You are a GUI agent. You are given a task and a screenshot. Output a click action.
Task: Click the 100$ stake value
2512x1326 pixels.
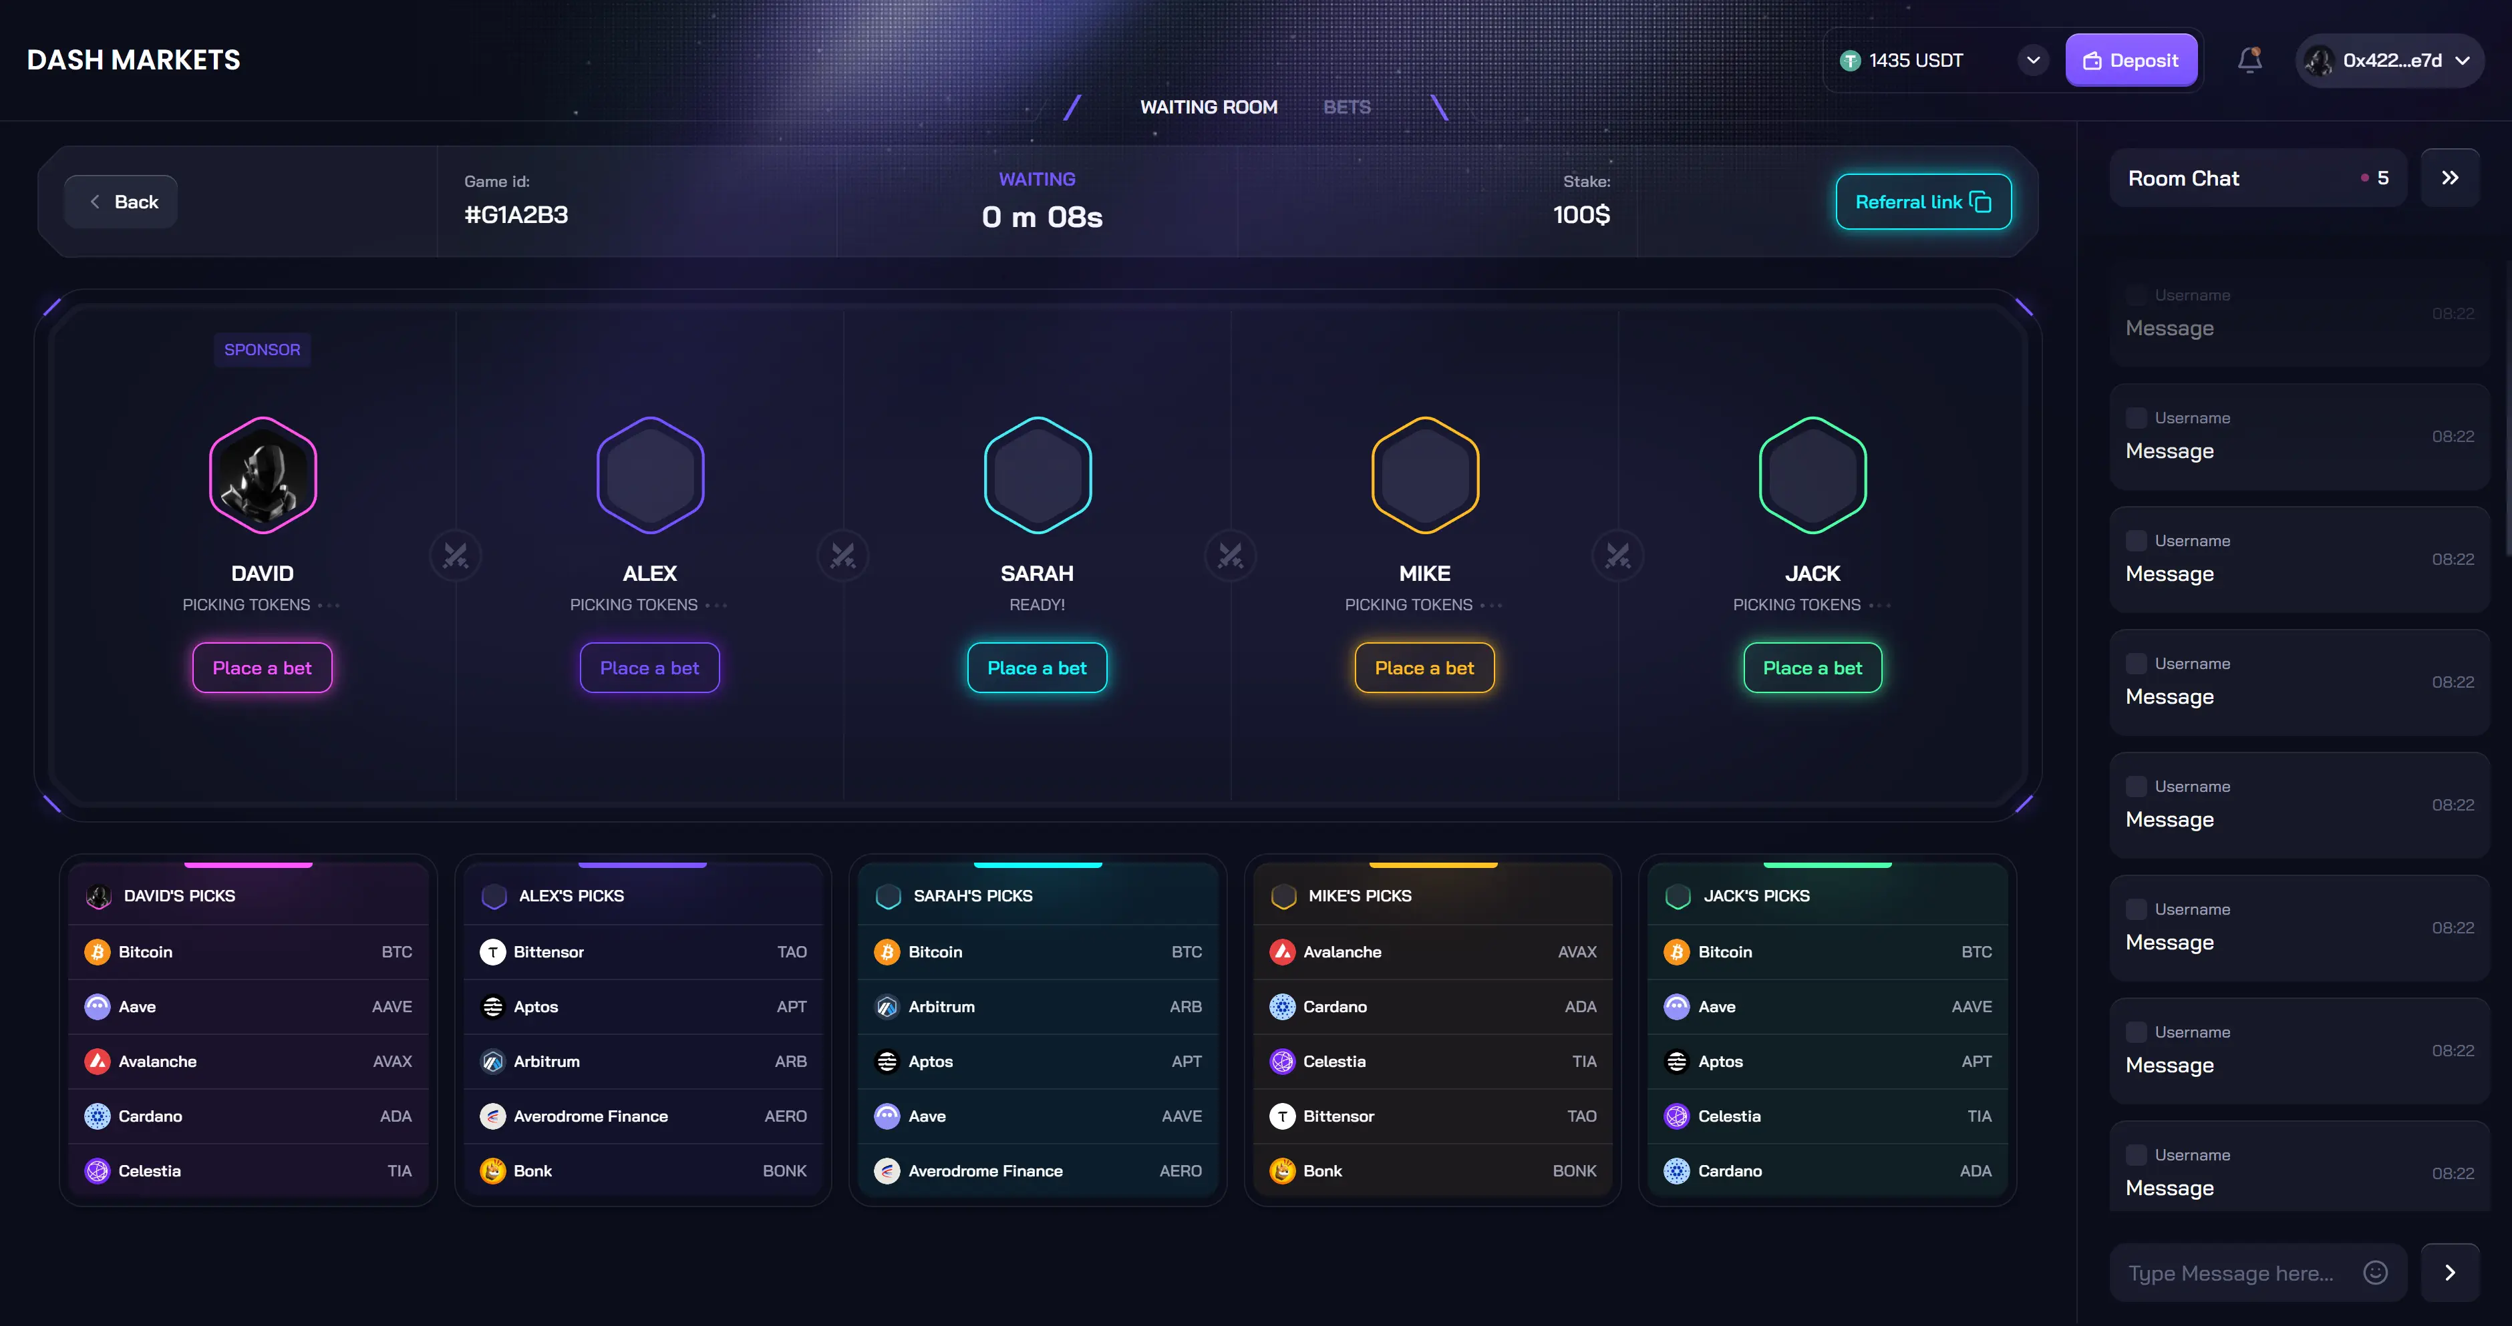click(x=1581, y=214)
